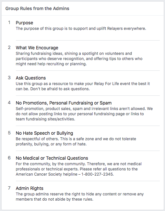Click rule number 2

pyautogui.click(x=9, y=47)
